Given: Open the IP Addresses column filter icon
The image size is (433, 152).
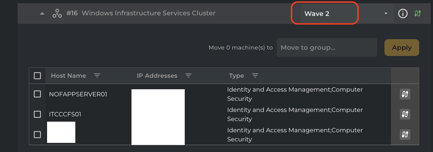Looking at the screenshot, I should coord(189,76).
